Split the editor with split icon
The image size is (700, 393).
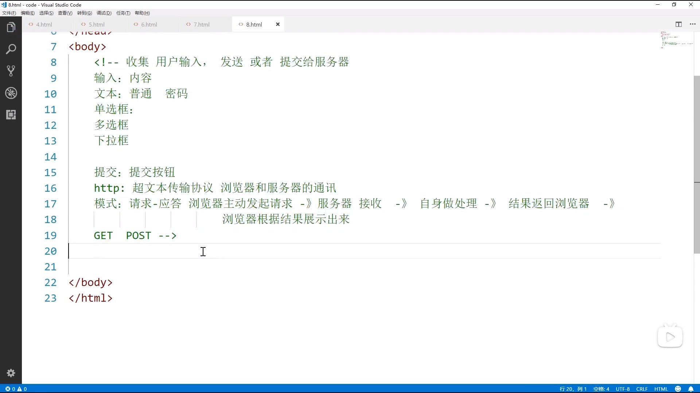click(678, 24)
